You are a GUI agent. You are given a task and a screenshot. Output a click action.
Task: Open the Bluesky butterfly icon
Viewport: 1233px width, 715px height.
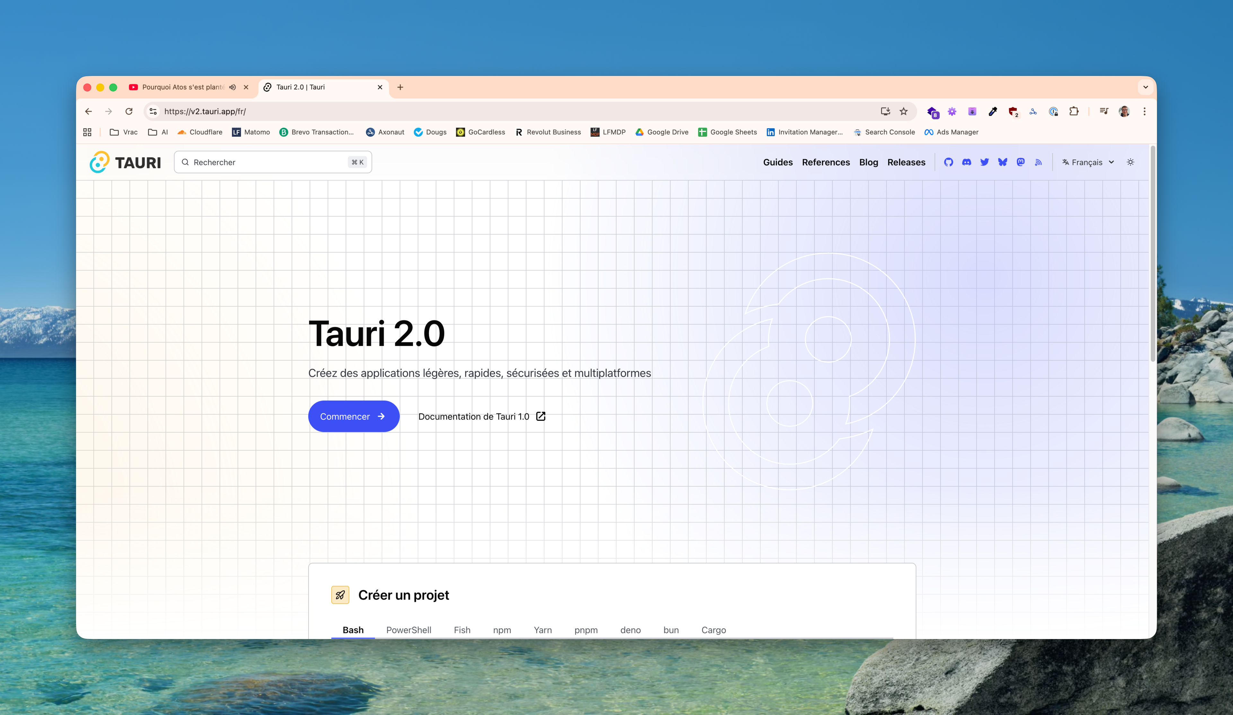(1002, 162)
